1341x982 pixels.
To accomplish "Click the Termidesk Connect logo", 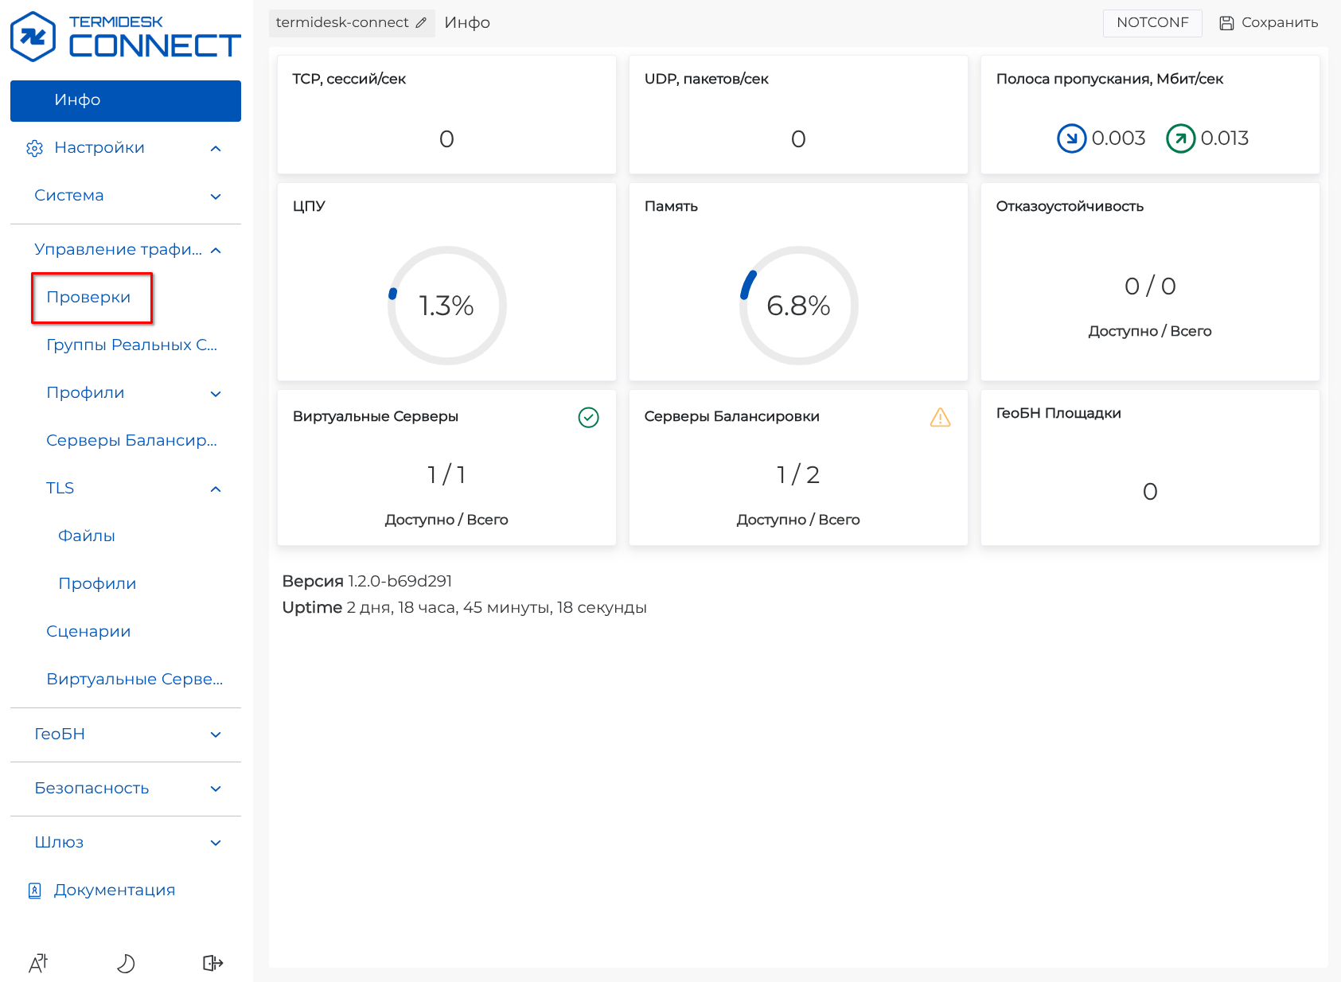I will tap(125, 37).
